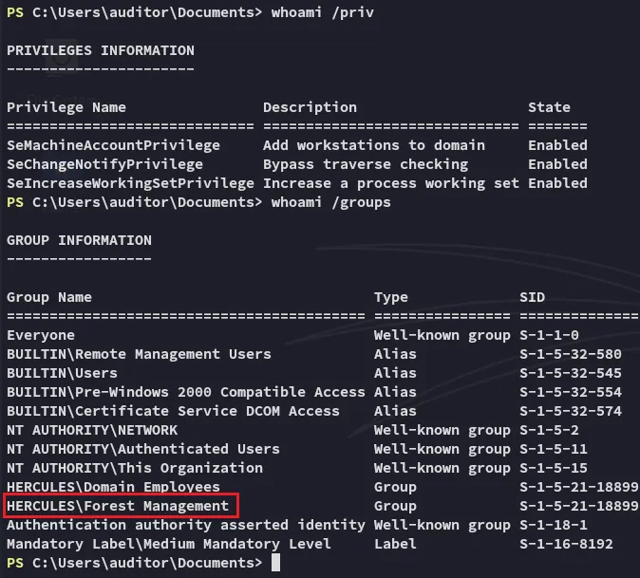
Task: Select the PRIVILEGES INFORMATION heading
Action: (x=101, y=50)
